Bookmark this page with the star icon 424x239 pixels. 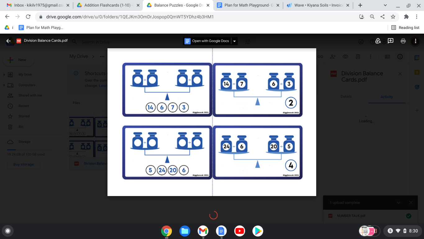point(393,17)
